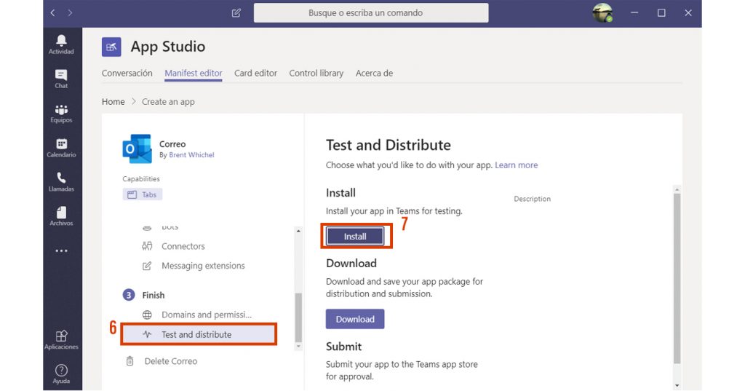Screen dimensions: 745x391
Task: Go back with the left arrow
Action: 52,13
